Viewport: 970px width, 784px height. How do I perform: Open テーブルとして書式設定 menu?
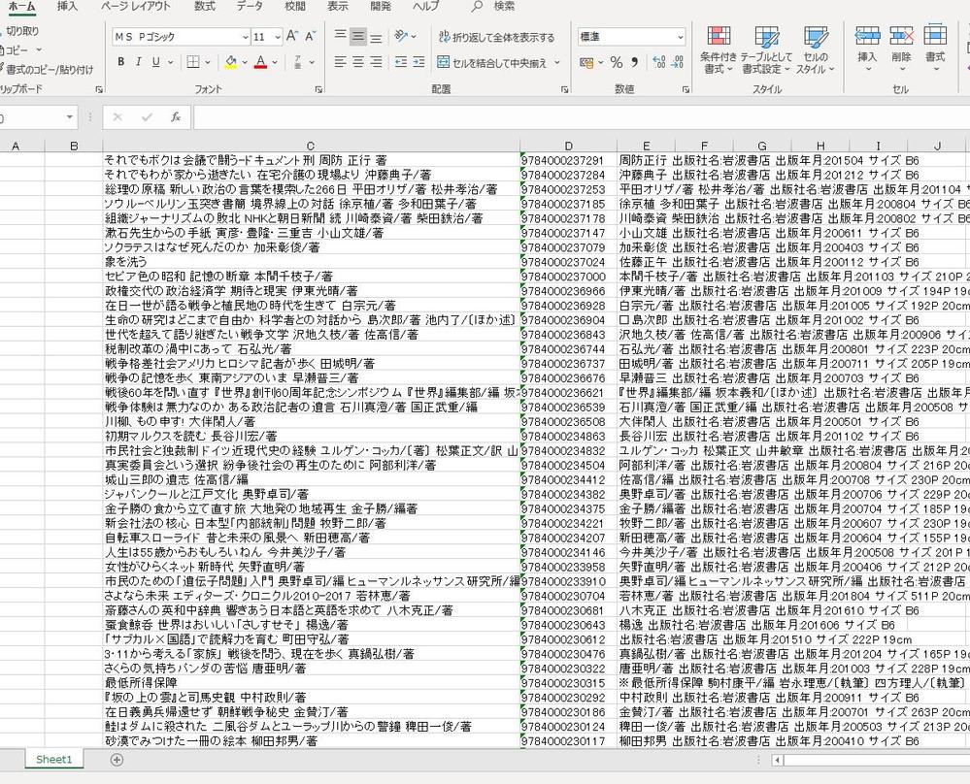(x=766, y=50)
